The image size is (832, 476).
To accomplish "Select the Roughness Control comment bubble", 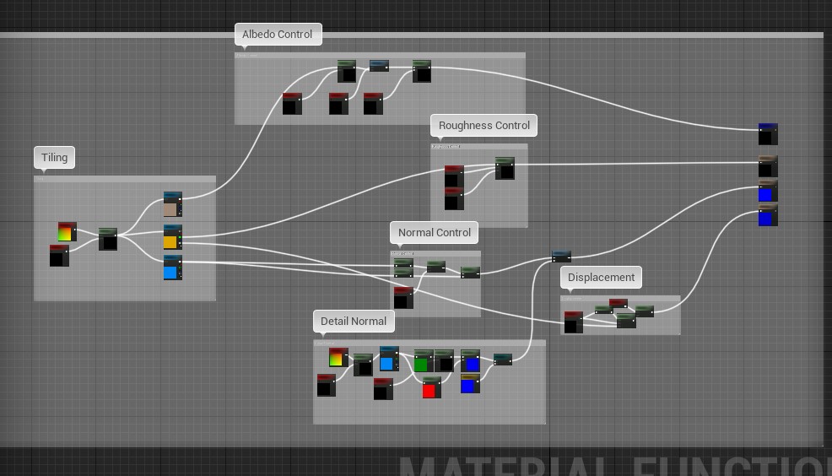I will (484, 126).
